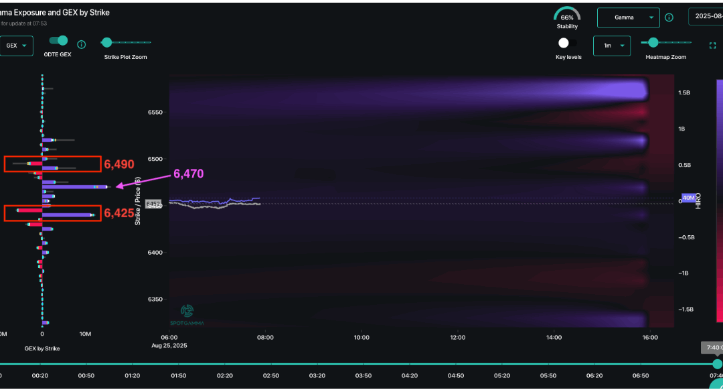Image resolution: width=723 pixels, height=390 pixels.
Task: Click the SpotGamma logo watermark on the heatmap
Action: (x=188, y=312)
